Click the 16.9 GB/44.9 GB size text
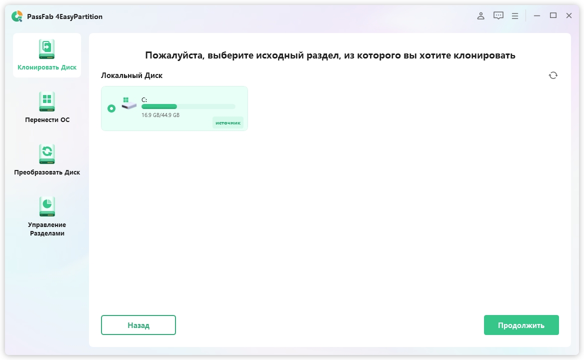The width and height of the screenshot is (584, 360). [160, 115]
